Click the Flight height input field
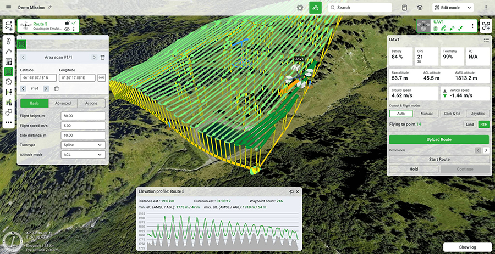The image size is (495, 254). click(x=83, y=116)
